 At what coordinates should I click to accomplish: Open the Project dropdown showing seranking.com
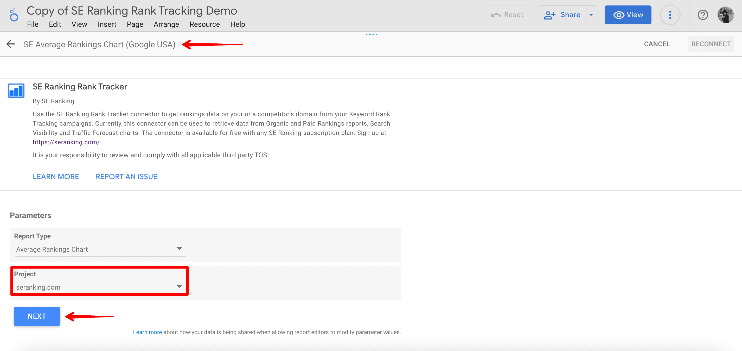100,287
